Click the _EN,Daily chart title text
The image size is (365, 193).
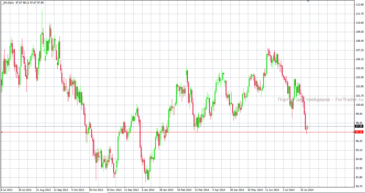click(8, 2)
